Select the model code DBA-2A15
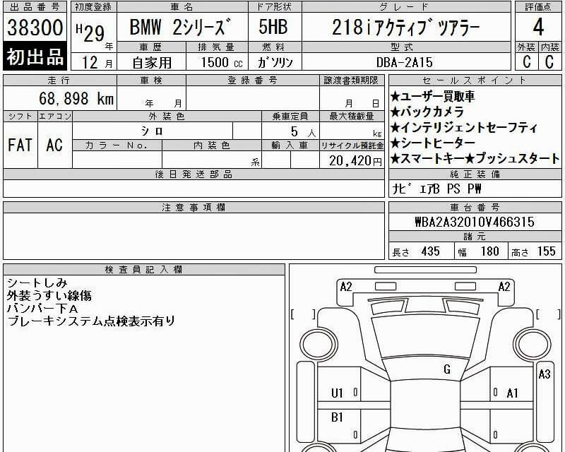The image size is (565, 452). click(404, 62)
